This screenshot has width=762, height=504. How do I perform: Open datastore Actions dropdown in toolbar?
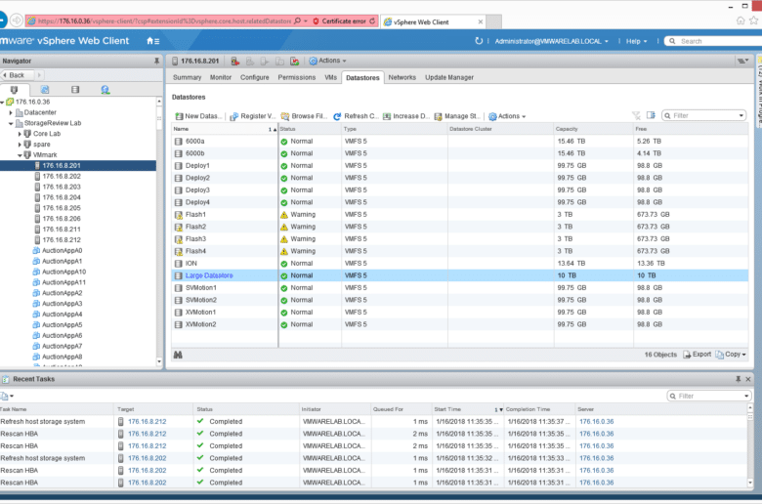pos(507,116)
